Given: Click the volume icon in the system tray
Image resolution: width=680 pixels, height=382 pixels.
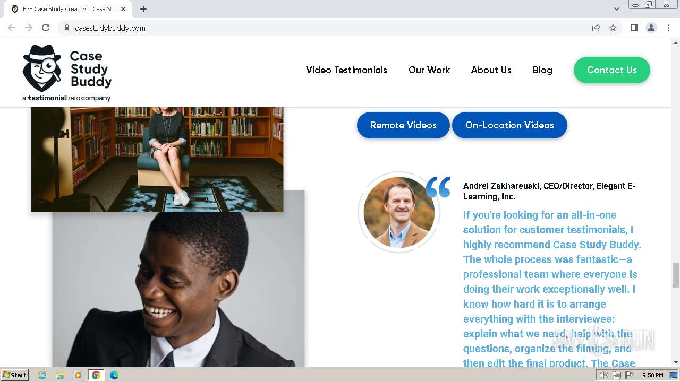Looking at the screenshot, I should click(603, 375).
